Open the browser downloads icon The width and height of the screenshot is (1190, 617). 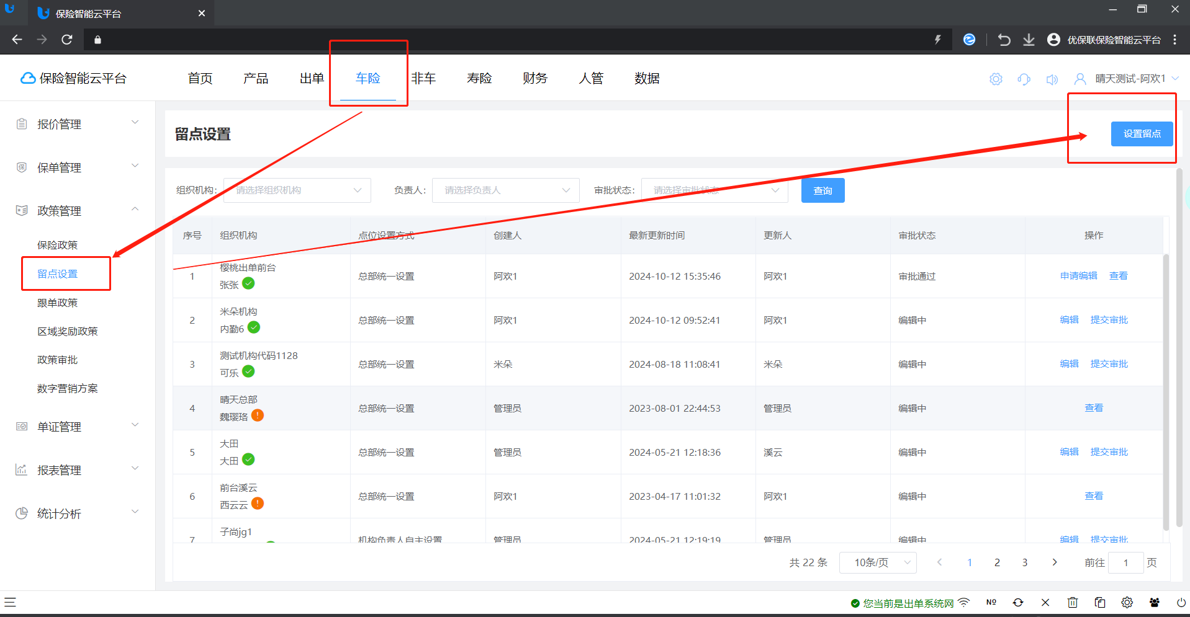(x=1029, y=40)
